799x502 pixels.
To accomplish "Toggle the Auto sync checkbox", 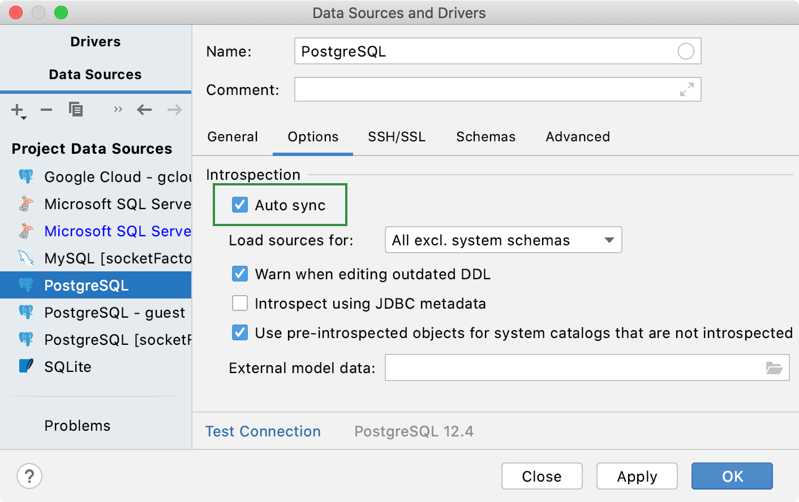I will (x=240, y=205).
